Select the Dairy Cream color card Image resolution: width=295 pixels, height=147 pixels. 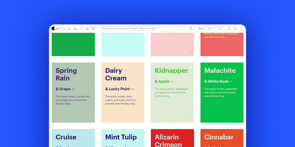click(123, 92)
